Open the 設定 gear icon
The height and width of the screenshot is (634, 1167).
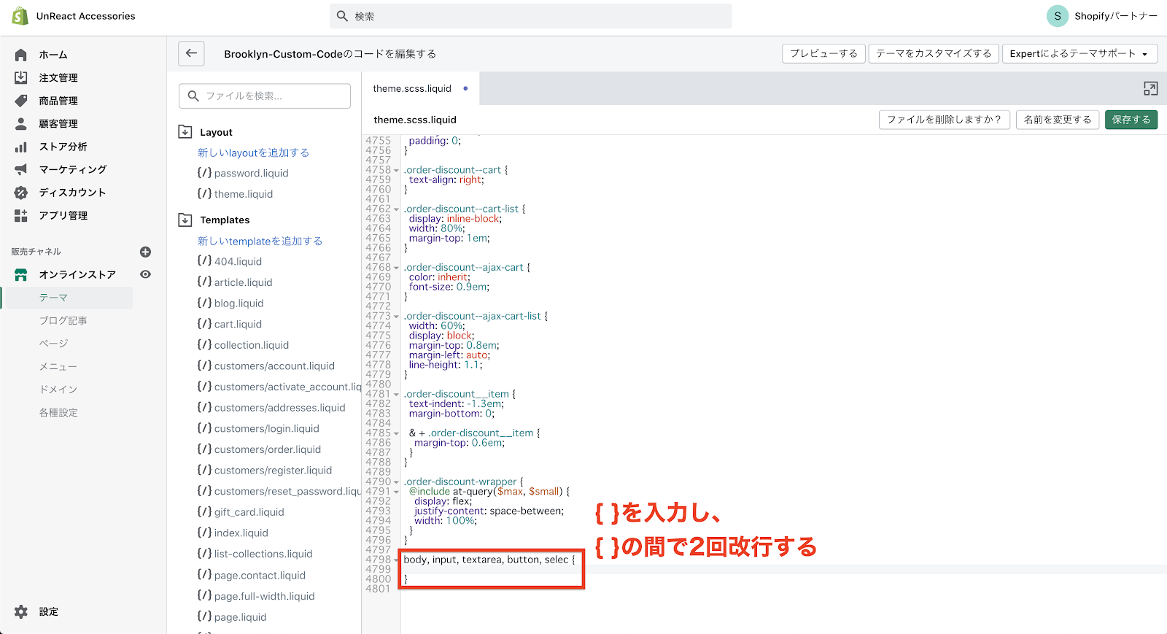click(21, 611)
